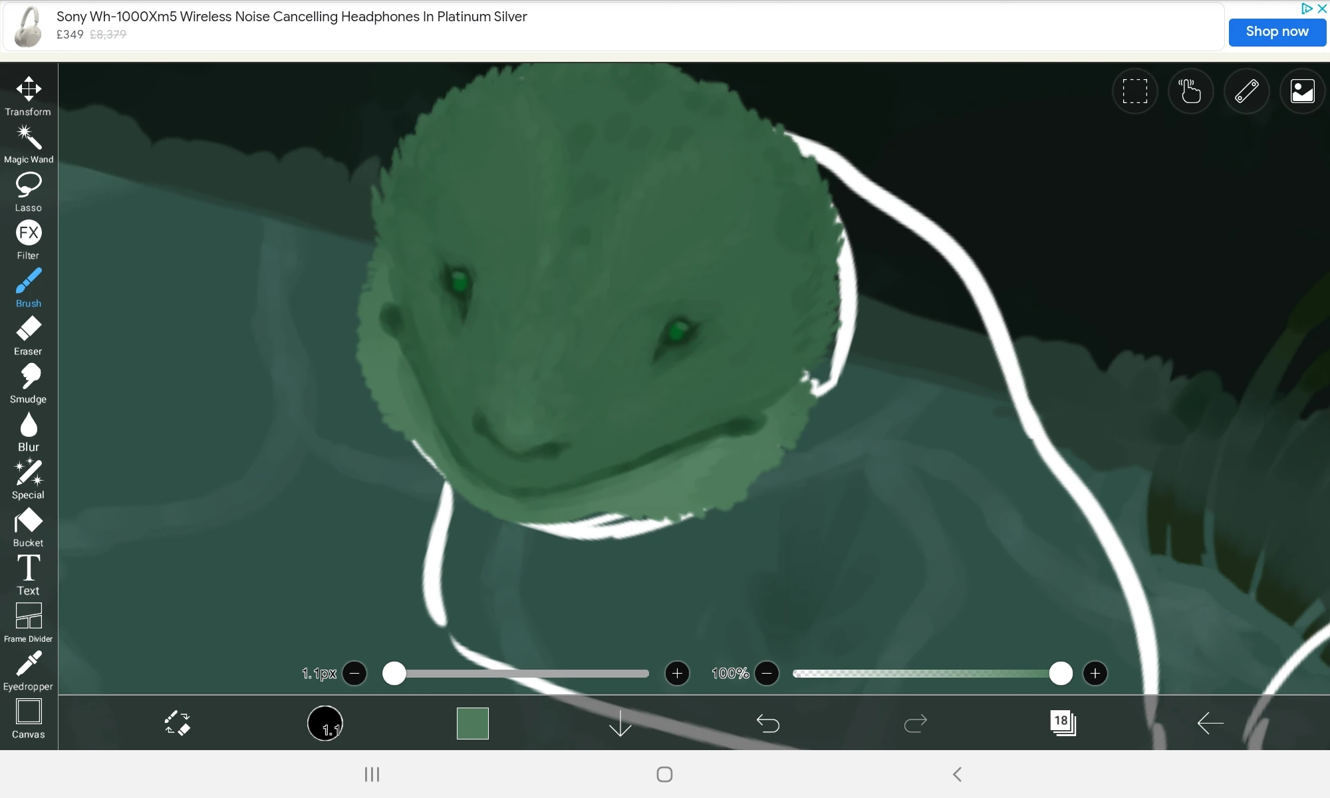Open the Lasso selection tool

(x=28, y=188)
